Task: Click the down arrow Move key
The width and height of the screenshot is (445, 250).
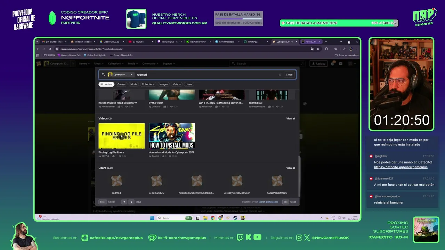Action: (x=131, y=202)
